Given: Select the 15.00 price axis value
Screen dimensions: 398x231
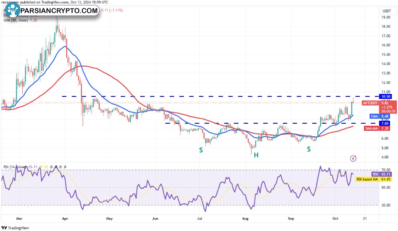Looking at the screenshot, I should (x=385, y=55).
